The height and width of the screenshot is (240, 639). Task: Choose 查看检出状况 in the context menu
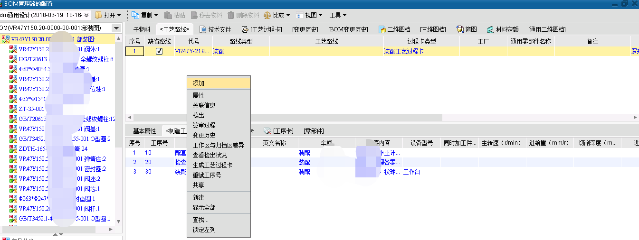[x=219, y=155]
